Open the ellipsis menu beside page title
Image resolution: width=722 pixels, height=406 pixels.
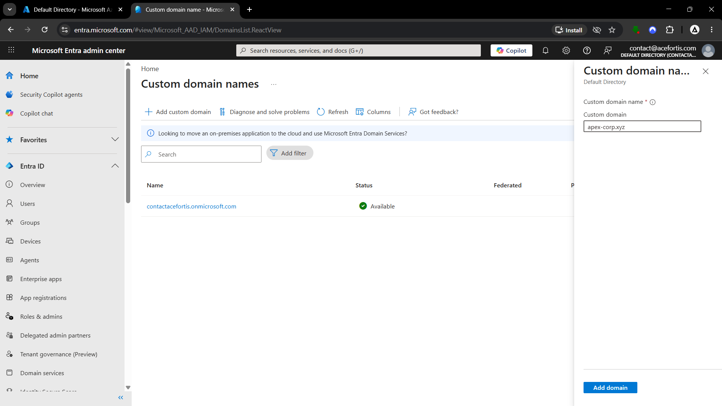click(x=274, y=84)
